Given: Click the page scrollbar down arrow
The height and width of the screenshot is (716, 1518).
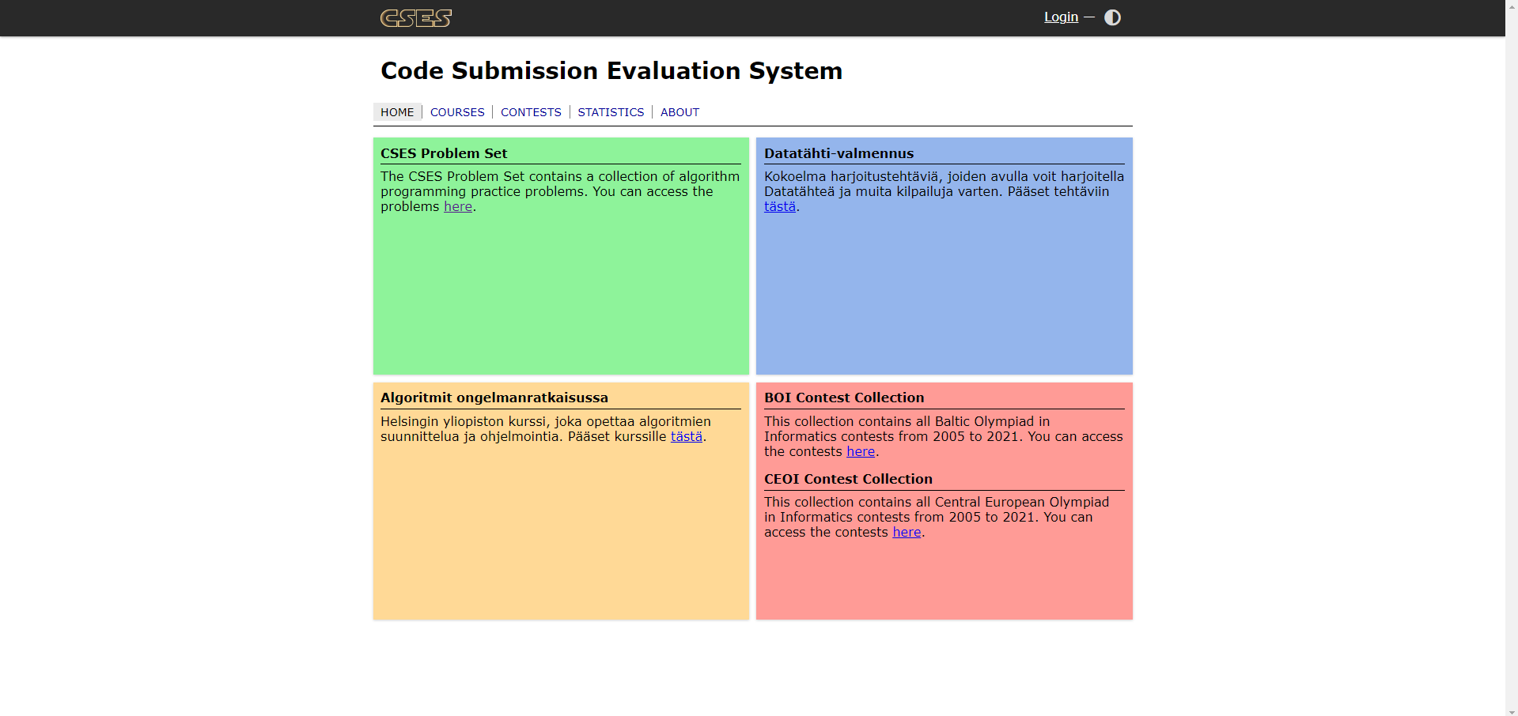Looking at the screenshot, I should tap(1511, 710).
